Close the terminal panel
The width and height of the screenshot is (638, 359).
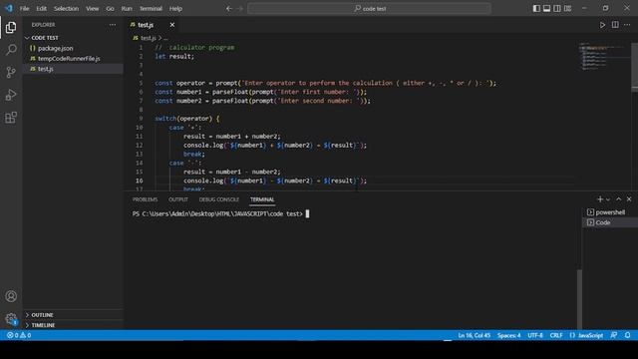(629, 199)
